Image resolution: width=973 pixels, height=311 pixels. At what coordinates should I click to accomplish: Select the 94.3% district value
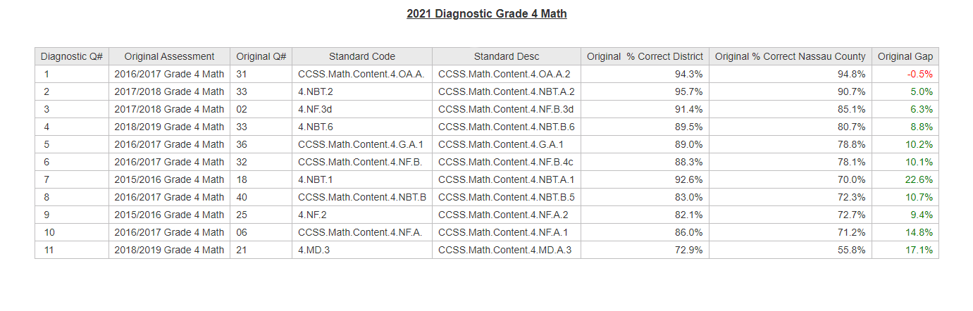click(x=688, y=74)
